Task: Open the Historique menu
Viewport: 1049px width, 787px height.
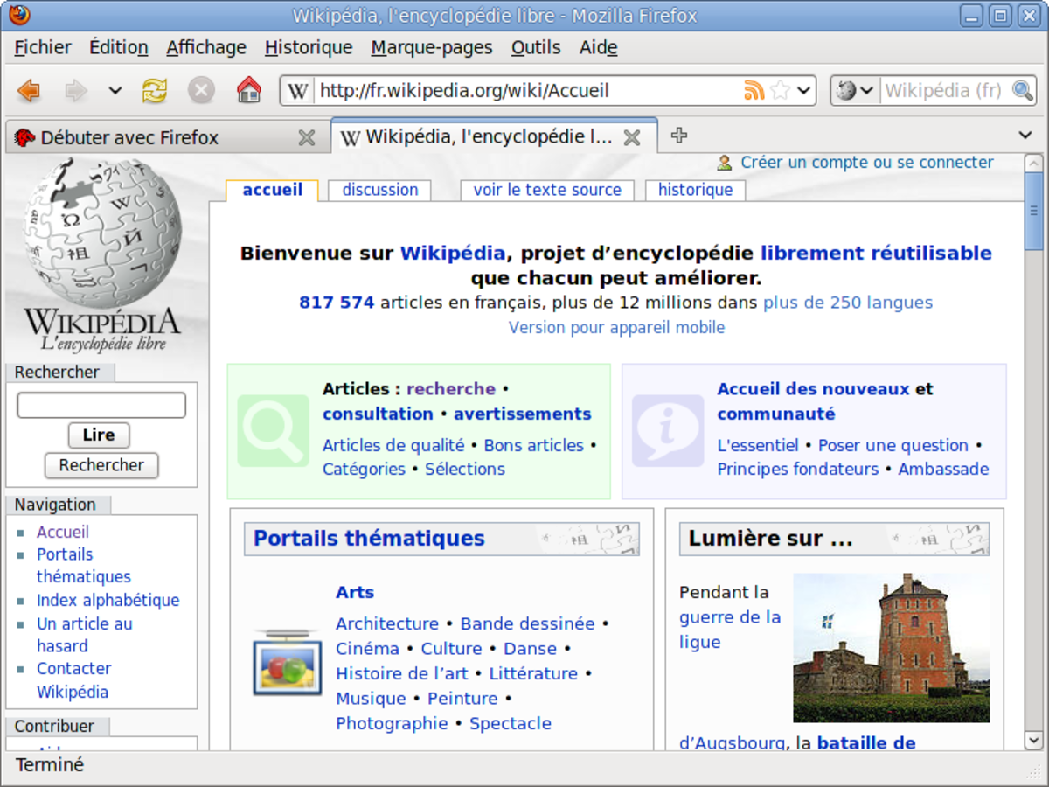Action: point(309,47)
